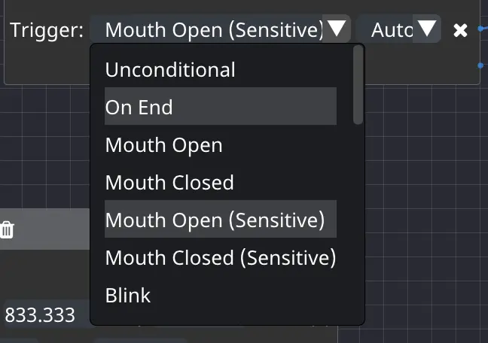Delete the item using the trash icon

coord(7,230)
